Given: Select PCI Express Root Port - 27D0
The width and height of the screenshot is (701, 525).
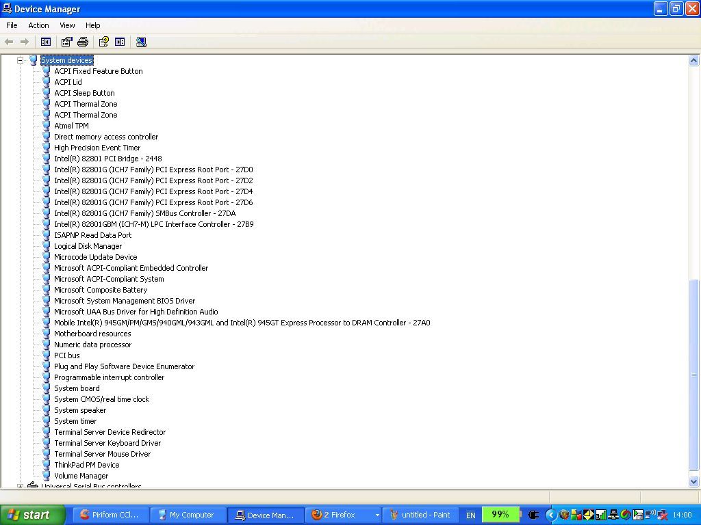Looking at the screenshot, I should coord(153,170).
